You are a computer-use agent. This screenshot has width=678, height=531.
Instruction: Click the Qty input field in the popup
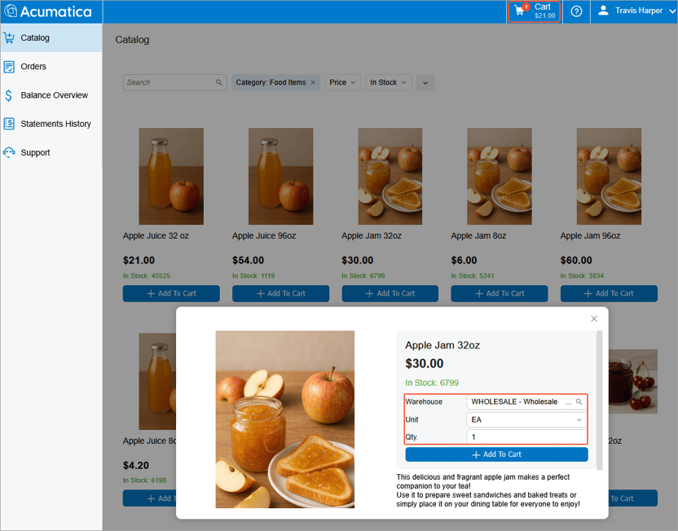click(526, 437)
